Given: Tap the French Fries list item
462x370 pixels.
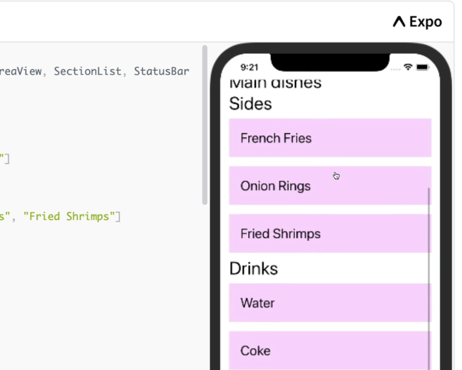Looking at the screenshot, I should click(330, 138).
